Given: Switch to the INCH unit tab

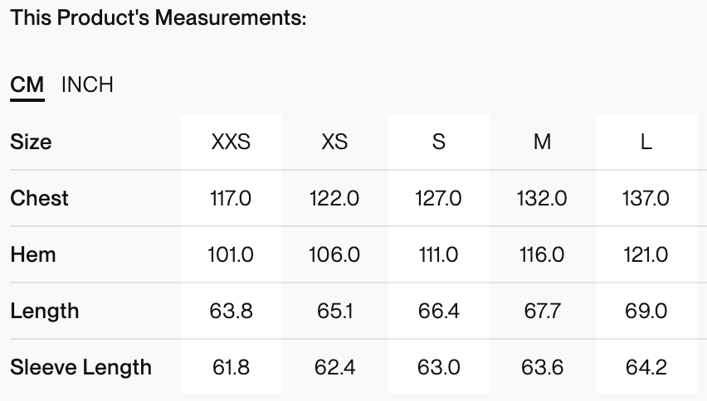Looking at the screenshot, I should point(87,85).
